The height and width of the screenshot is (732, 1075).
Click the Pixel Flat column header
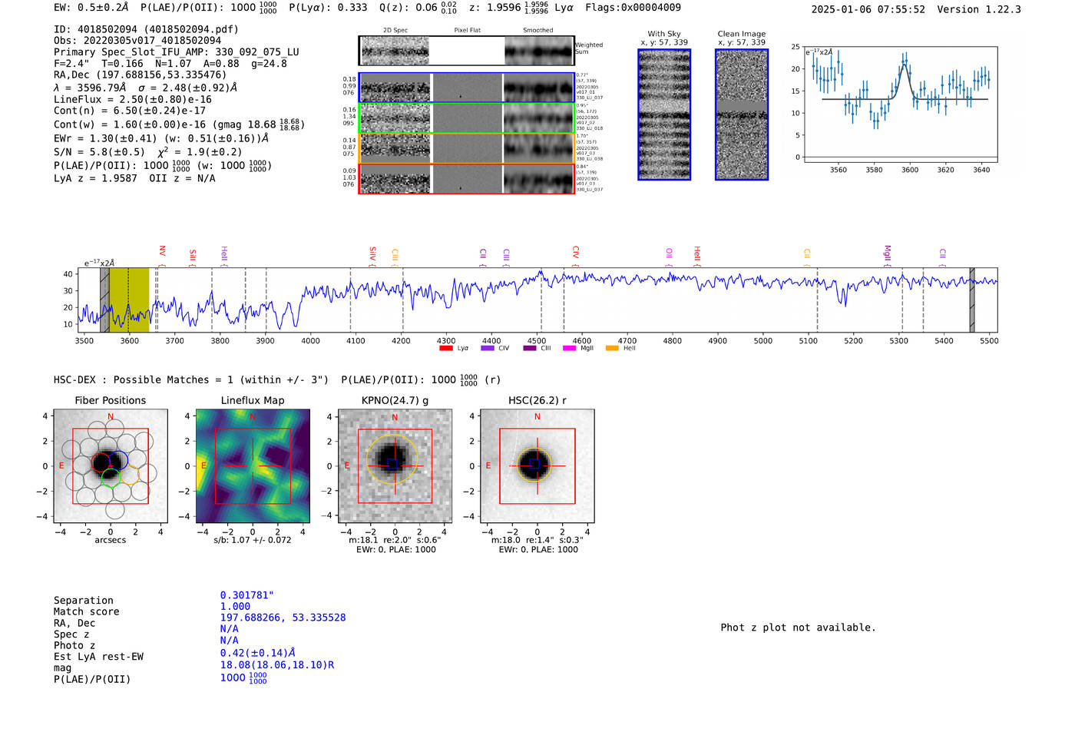[467, 31]
